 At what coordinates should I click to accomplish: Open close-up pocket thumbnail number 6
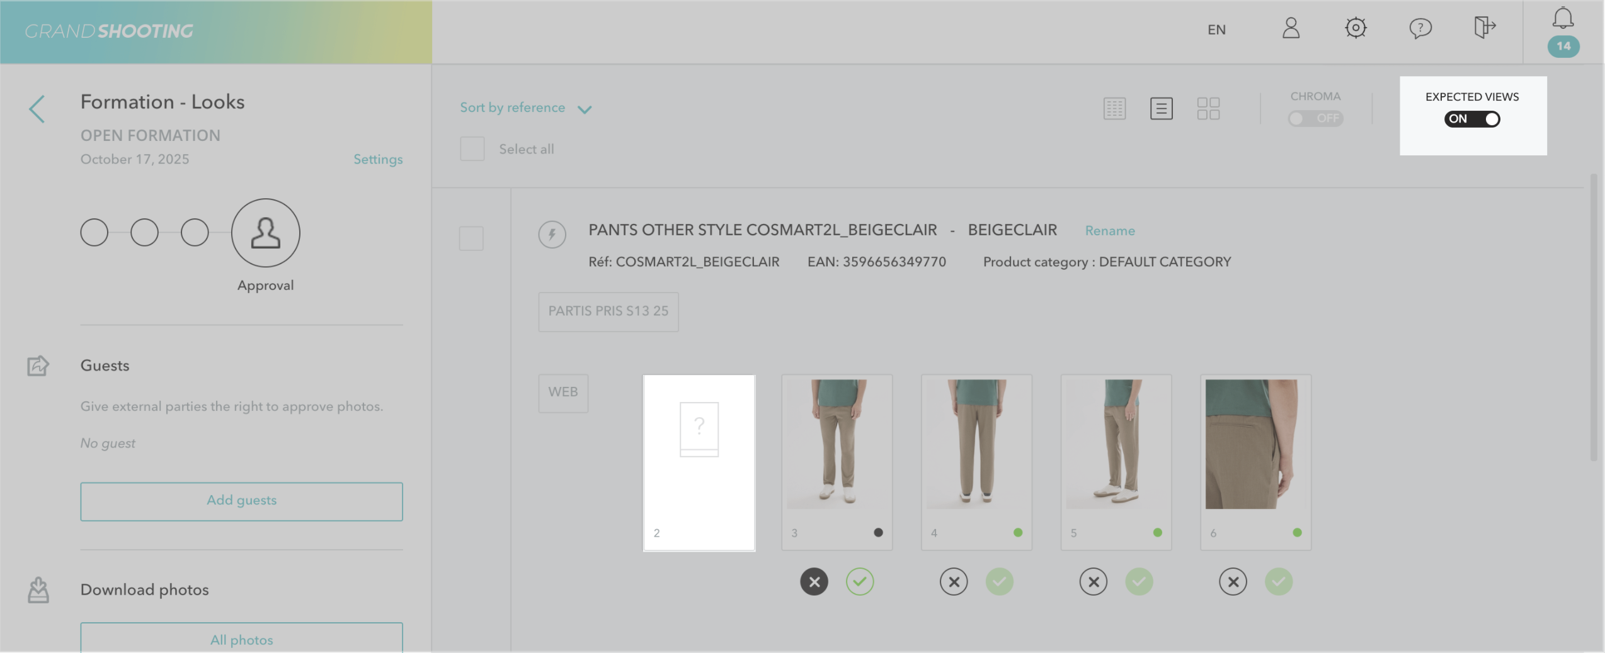point(1256,462)
